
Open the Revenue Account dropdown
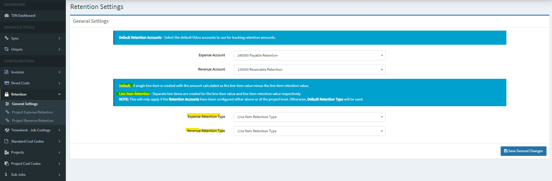[x=309, y=70]
